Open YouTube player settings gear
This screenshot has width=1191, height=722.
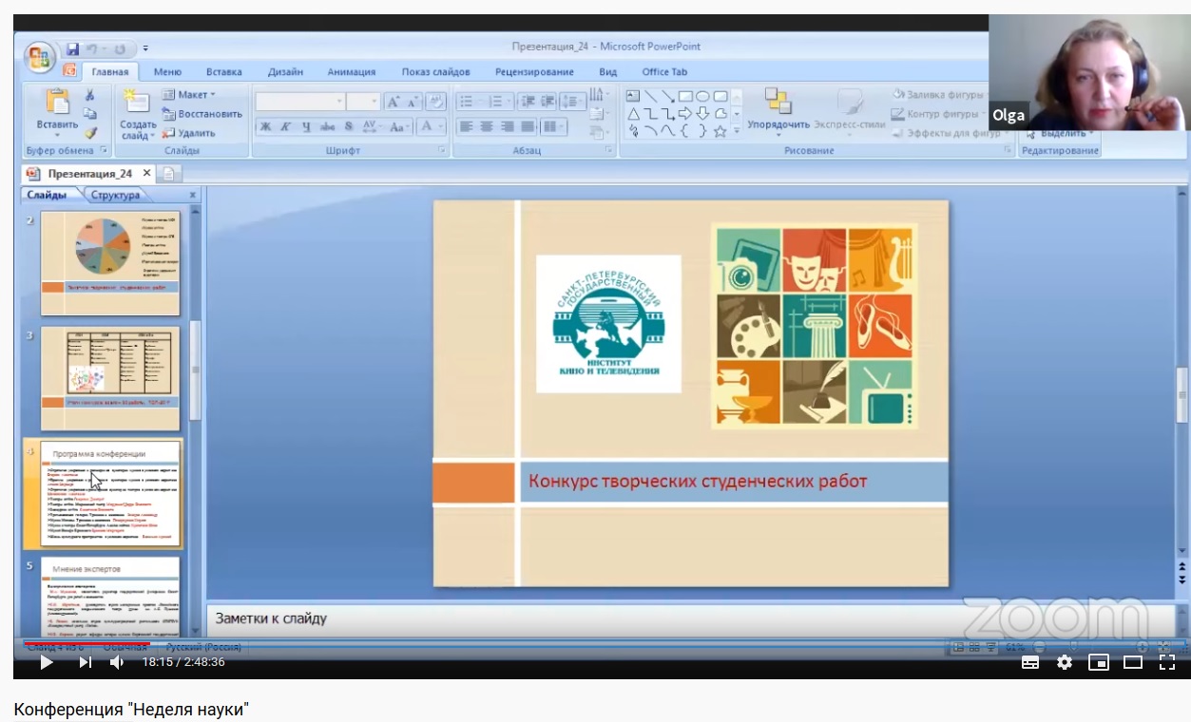(1065, 662)
